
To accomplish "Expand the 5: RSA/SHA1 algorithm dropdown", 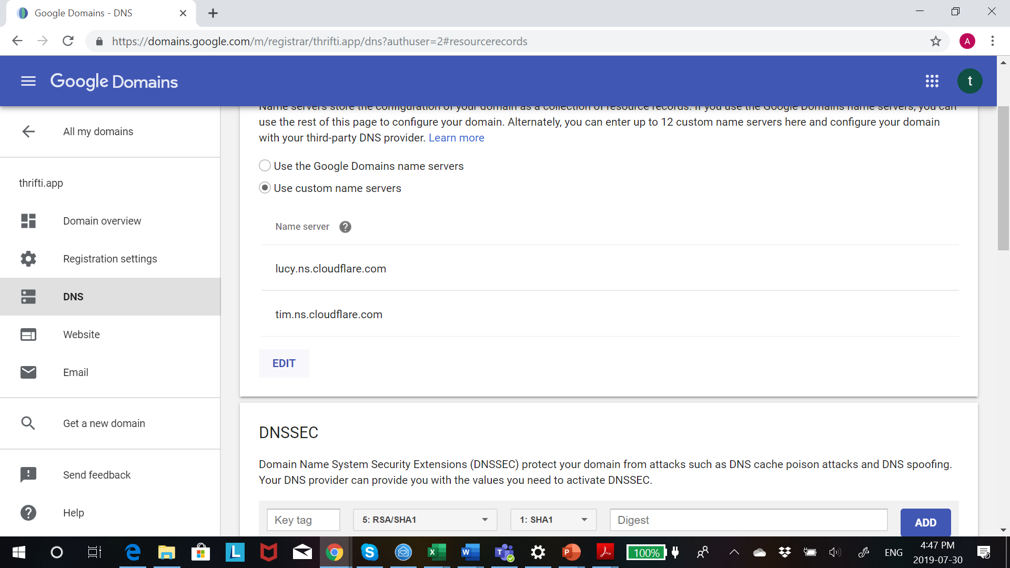I will tap(425, 520).
